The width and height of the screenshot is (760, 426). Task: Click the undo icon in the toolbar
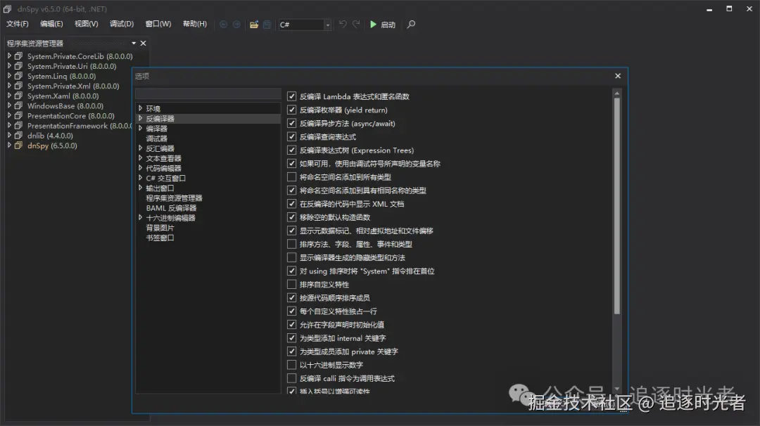pyautogui.click(x=343, y=24)
